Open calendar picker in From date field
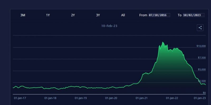 click(169, 15)
